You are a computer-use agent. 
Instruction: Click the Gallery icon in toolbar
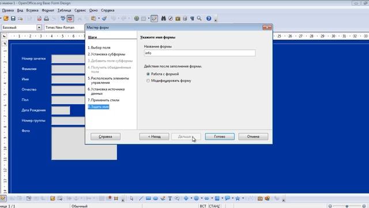click(178, 18)
